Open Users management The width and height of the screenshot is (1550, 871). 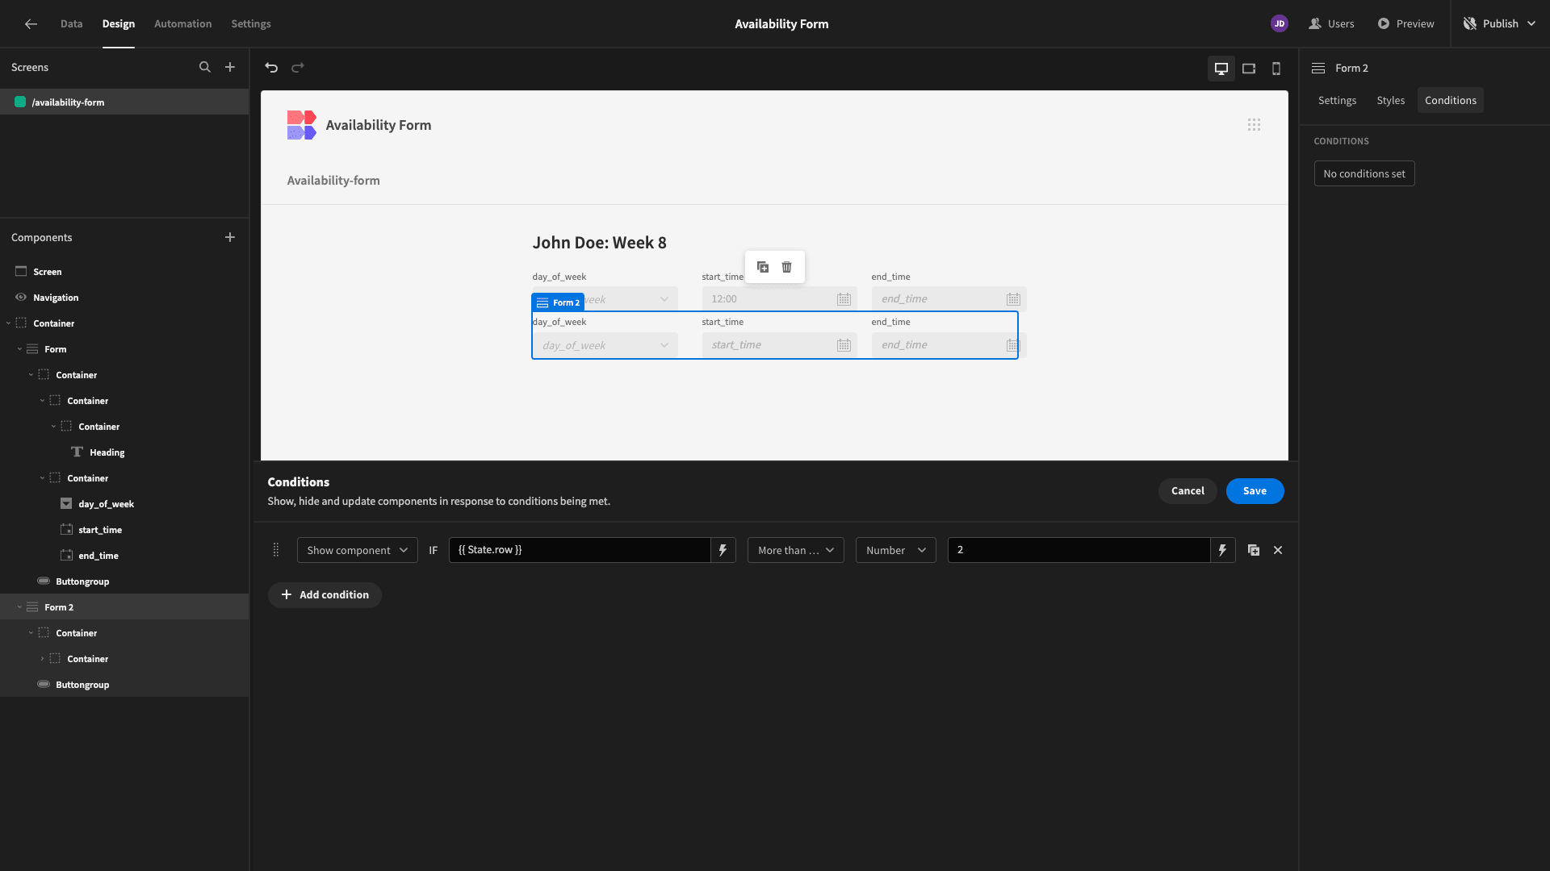[x=1331, y=23]
